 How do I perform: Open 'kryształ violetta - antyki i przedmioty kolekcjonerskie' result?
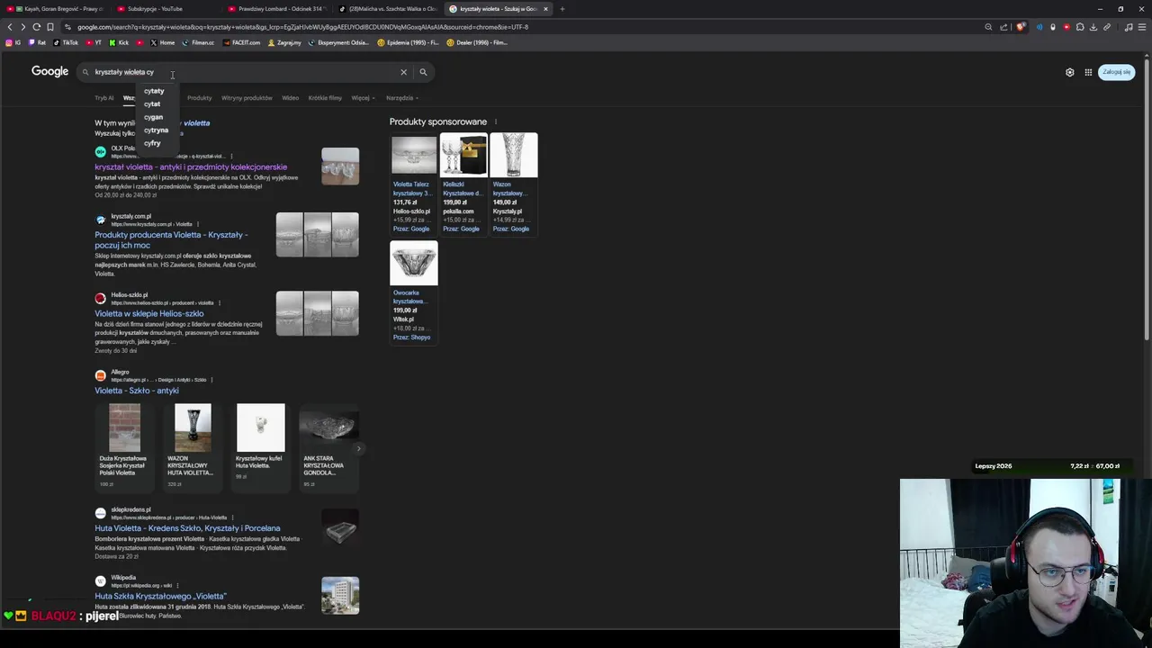point(191,166)
